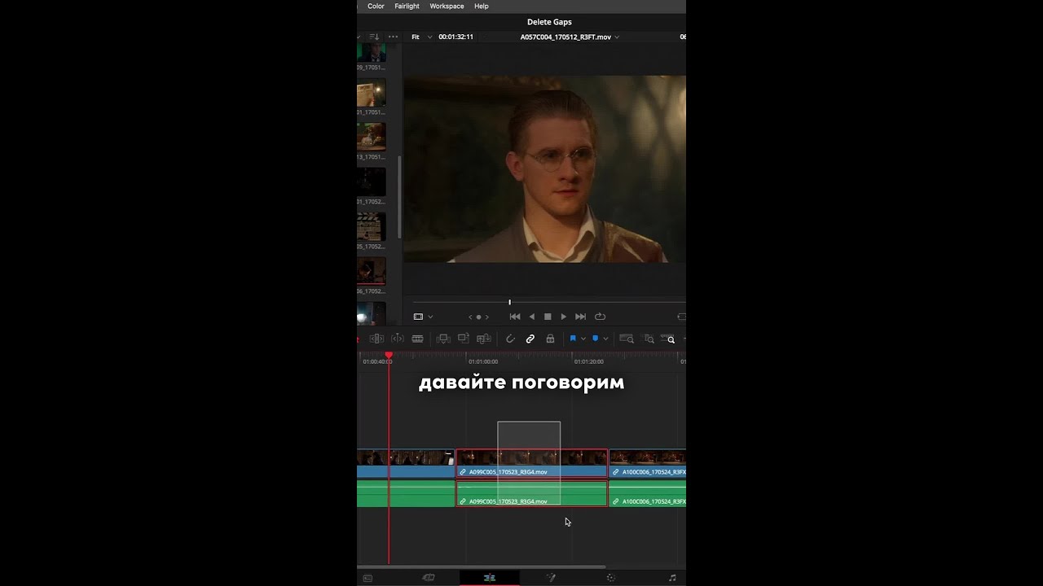This screenshot has height=586, width=1043.
Task: Jump to last frame in viewer
Action: (x=580, y=317)
